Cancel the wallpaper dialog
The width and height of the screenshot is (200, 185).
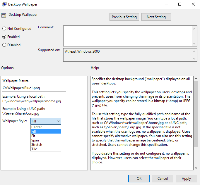click(163, 179)
